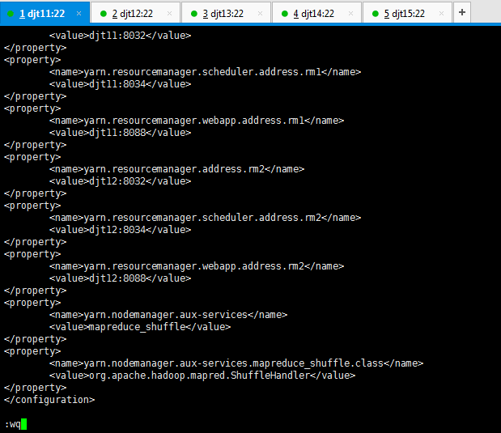Close the djt11:22 tab
501x433 pixels.
pos(79,14)
